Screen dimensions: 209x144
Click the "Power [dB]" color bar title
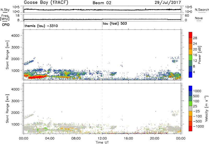point(199,55)
